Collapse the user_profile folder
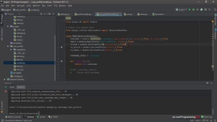Screen dimensions: 217x122 [x=8, y=46]
